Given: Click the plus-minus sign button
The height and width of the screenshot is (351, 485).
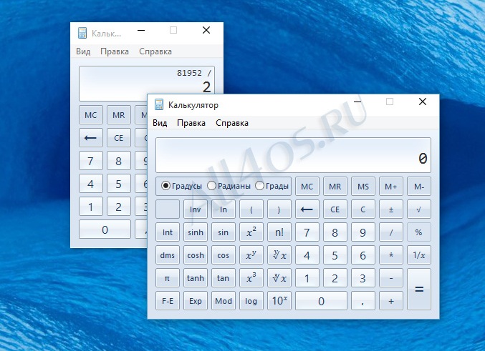Looking at the screenshot, I should (391, 209).
